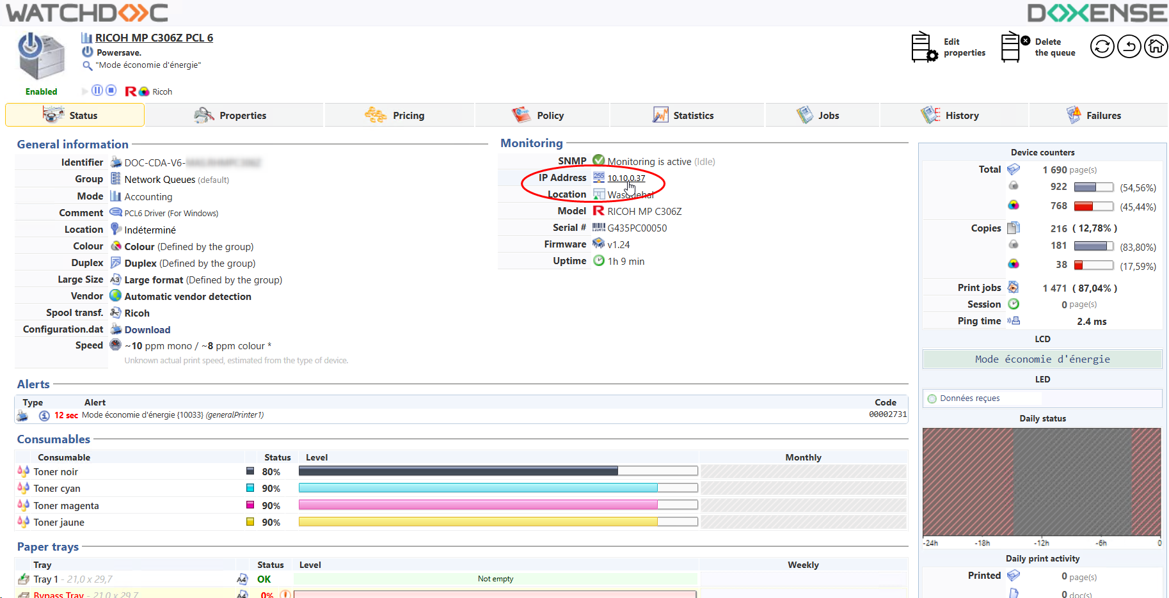Click the Tray 1 Not empty level bar
Screen dimensions: 1169x598
pyautogui.click(x=495, y=579)
